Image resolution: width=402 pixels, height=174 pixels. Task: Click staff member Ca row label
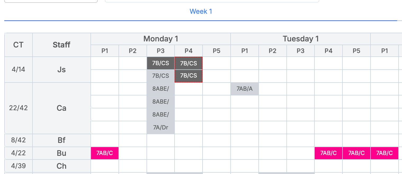coord(61,108)
